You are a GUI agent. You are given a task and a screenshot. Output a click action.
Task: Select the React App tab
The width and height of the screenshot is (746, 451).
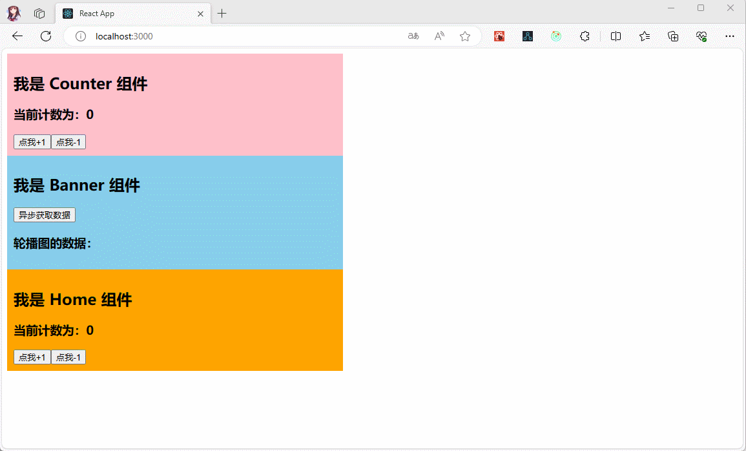pos(129,14)
